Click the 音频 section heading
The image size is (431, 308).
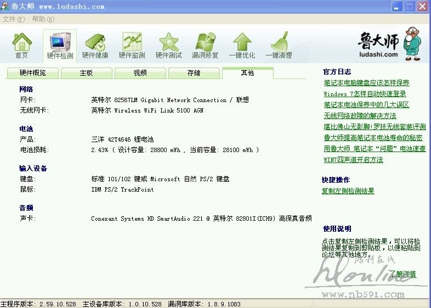(26, 208)
